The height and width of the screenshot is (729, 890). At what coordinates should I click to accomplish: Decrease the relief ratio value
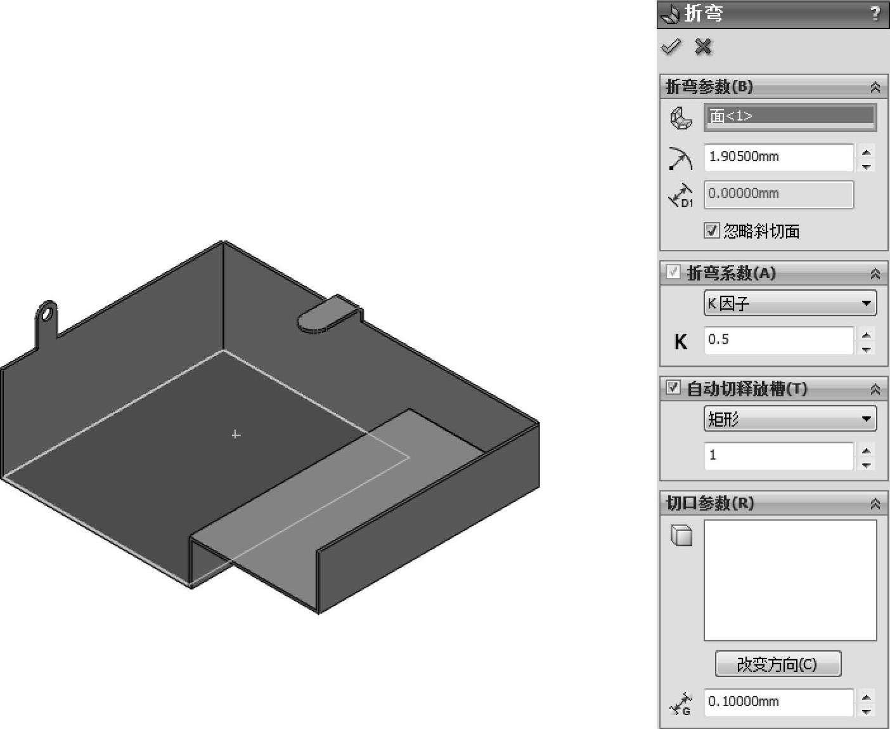(867, 465)
